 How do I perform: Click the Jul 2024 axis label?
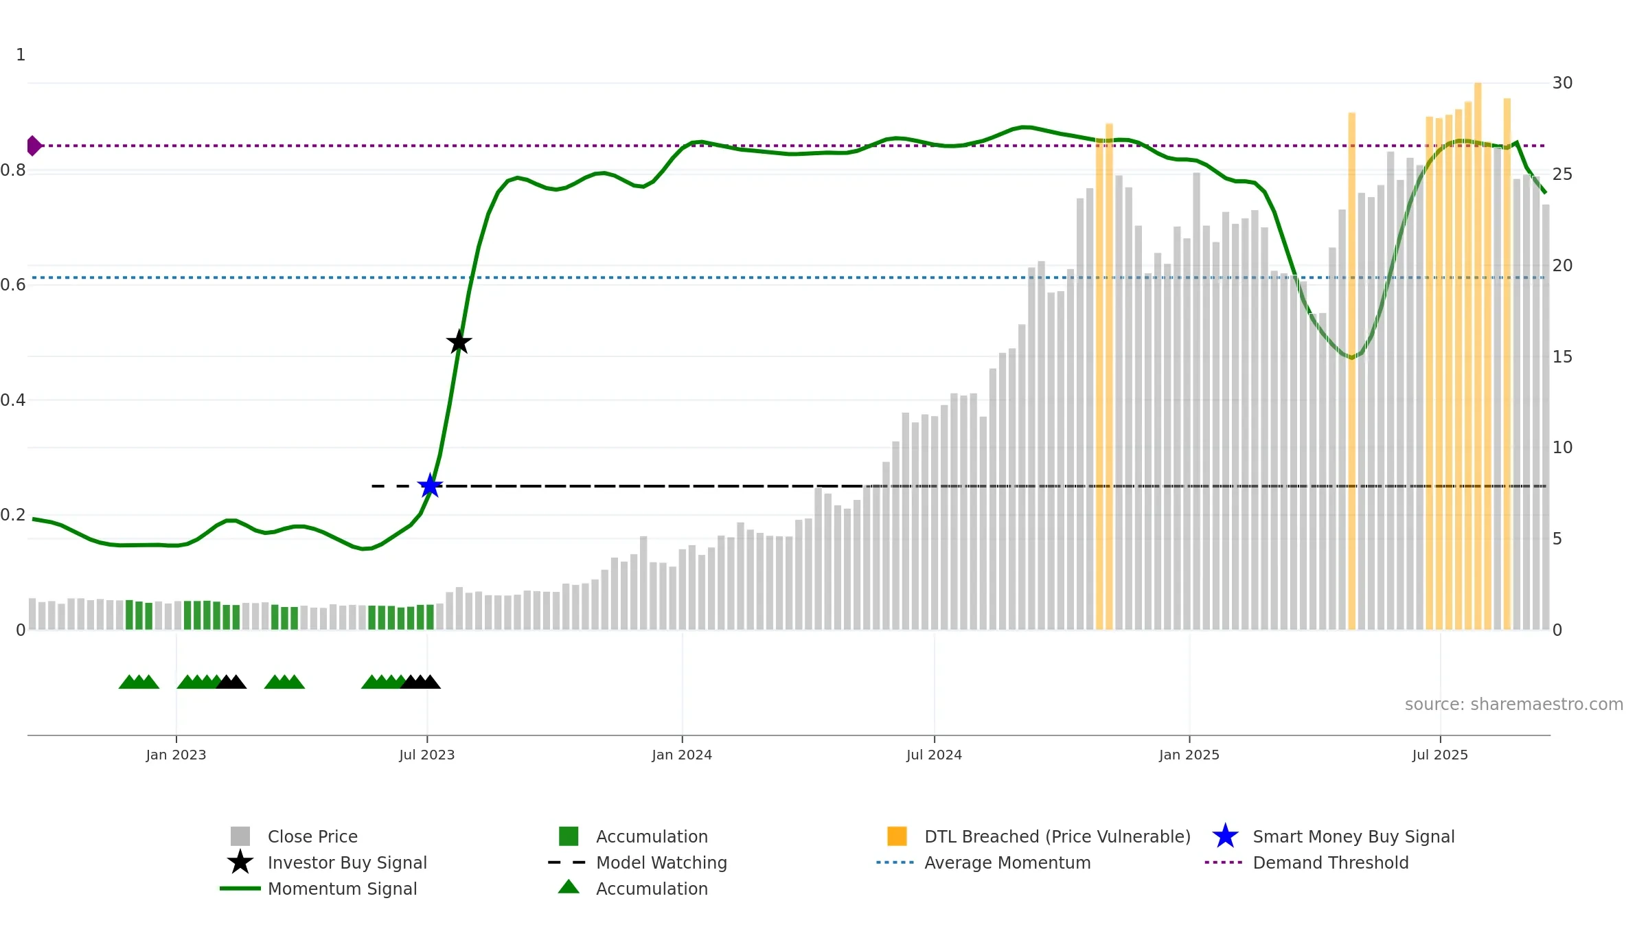pyautogui.click(x=934, y=755)
